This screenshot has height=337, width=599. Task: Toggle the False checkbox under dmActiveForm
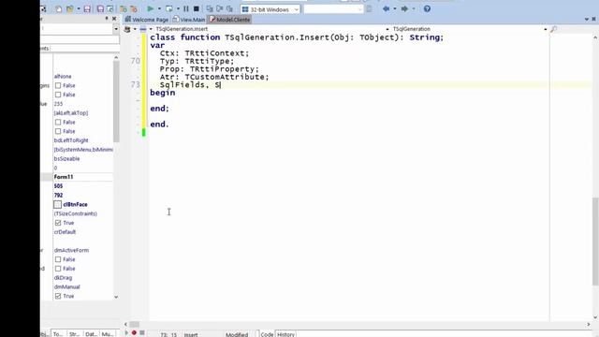(58, 259)
